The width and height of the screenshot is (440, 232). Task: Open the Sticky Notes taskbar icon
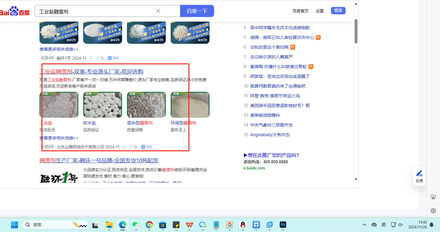point(176,225)
